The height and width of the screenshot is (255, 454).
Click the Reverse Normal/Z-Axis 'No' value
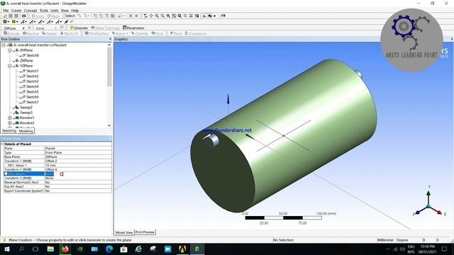(x=78, y=183)
